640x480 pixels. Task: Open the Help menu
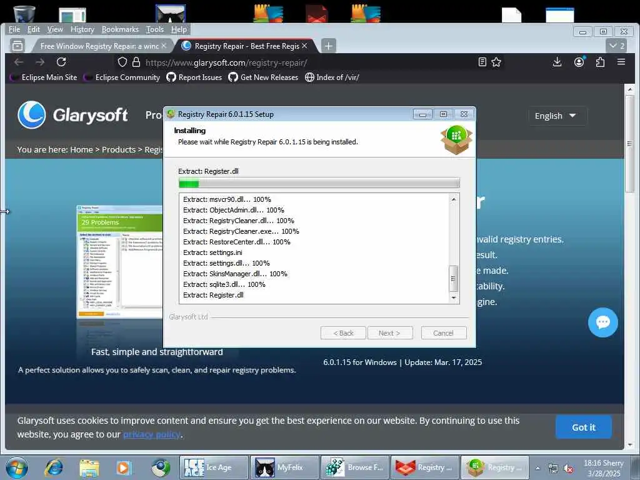click(179, 29)
